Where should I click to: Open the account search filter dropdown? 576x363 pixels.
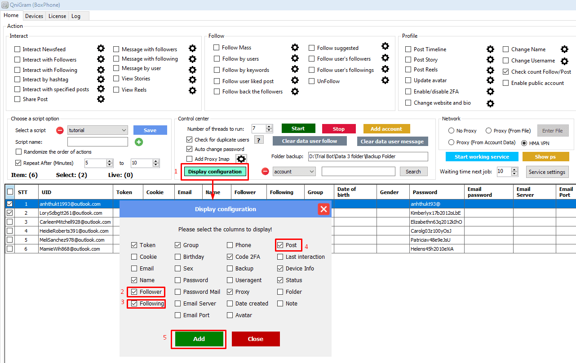pyautogui.click(x=311, y=172)
